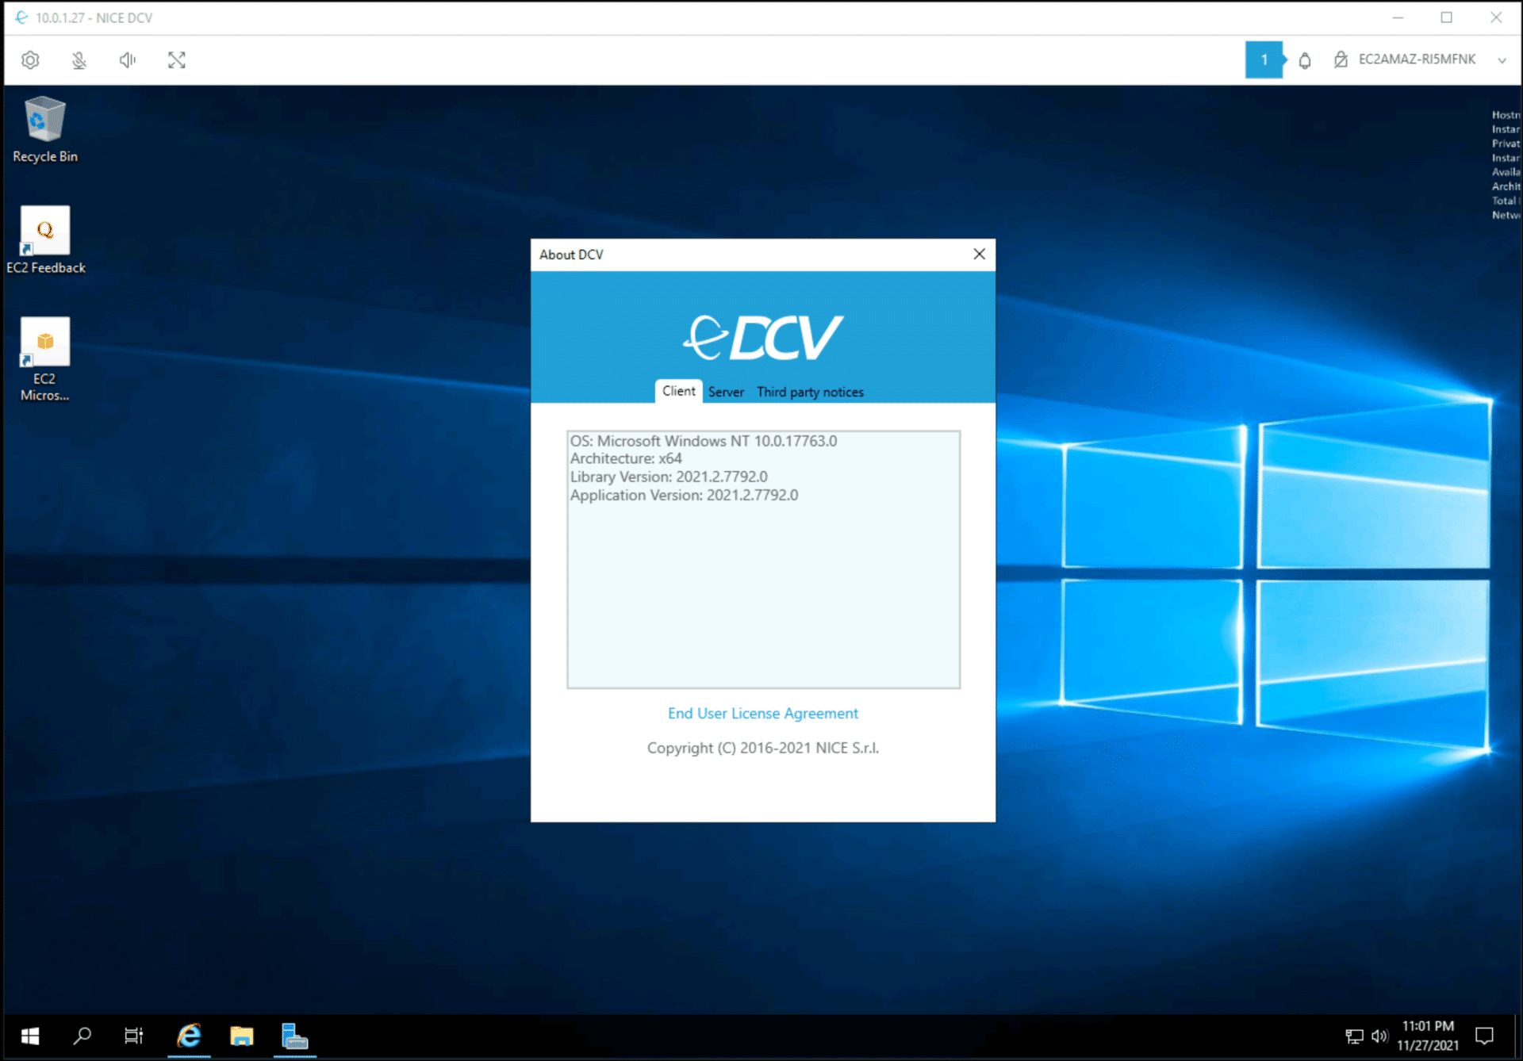
Task: Toggle the microphone mute icon
Action: [79, 60]
